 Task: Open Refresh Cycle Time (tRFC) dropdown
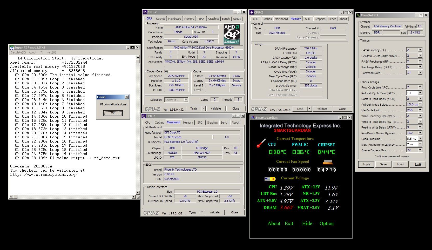click(420, 93)
